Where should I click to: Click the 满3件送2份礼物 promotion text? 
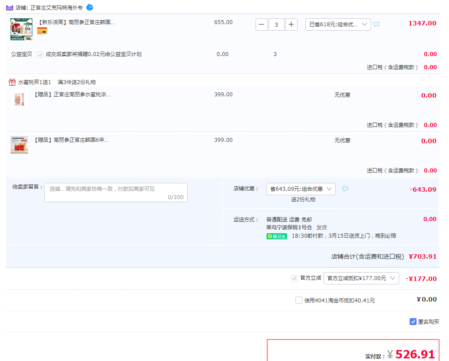(77, 82)
